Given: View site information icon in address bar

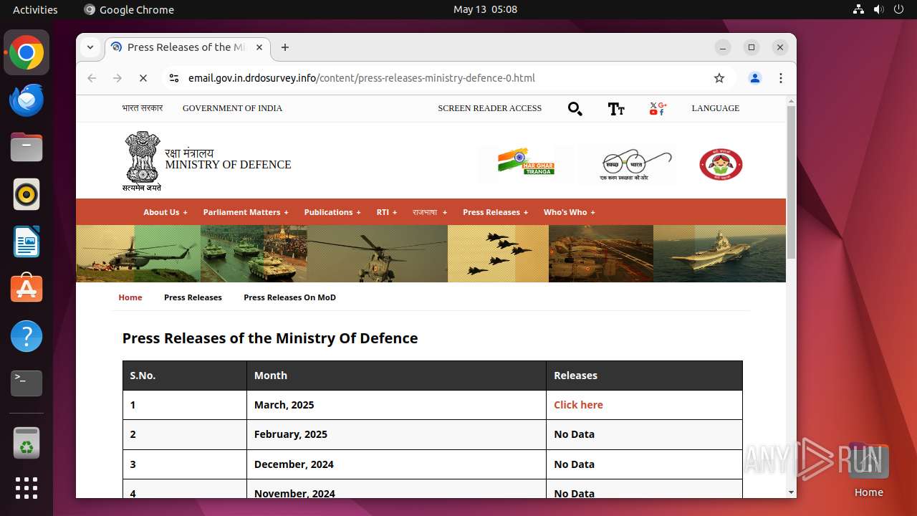Looking at the screenshot, I should pyautogui.click(x=173, y=78).
